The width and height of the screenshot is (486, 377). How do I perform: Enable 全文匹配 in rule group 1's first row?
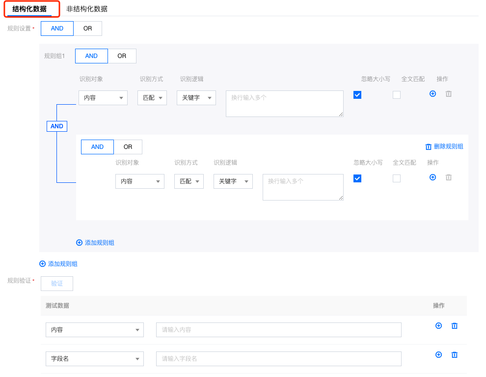coord(397,95)
